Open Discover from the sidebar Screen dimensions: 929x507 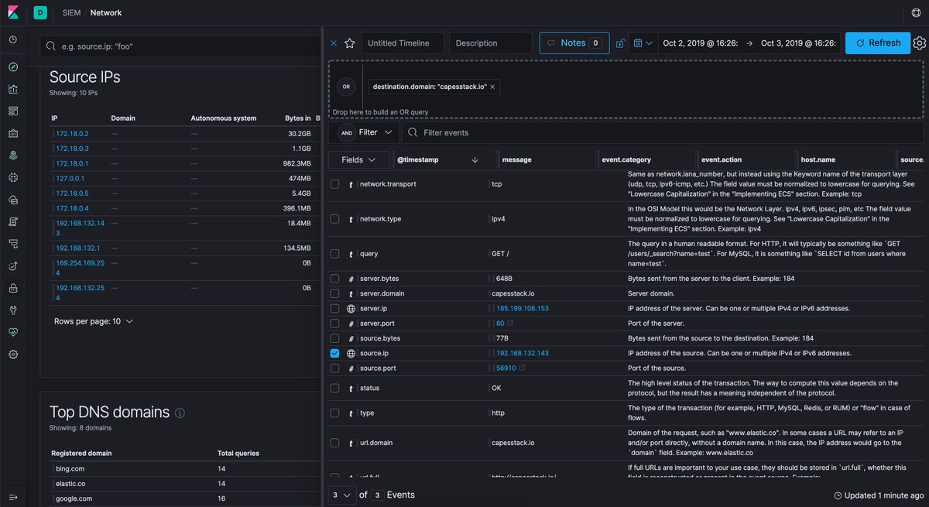(13, 67)
